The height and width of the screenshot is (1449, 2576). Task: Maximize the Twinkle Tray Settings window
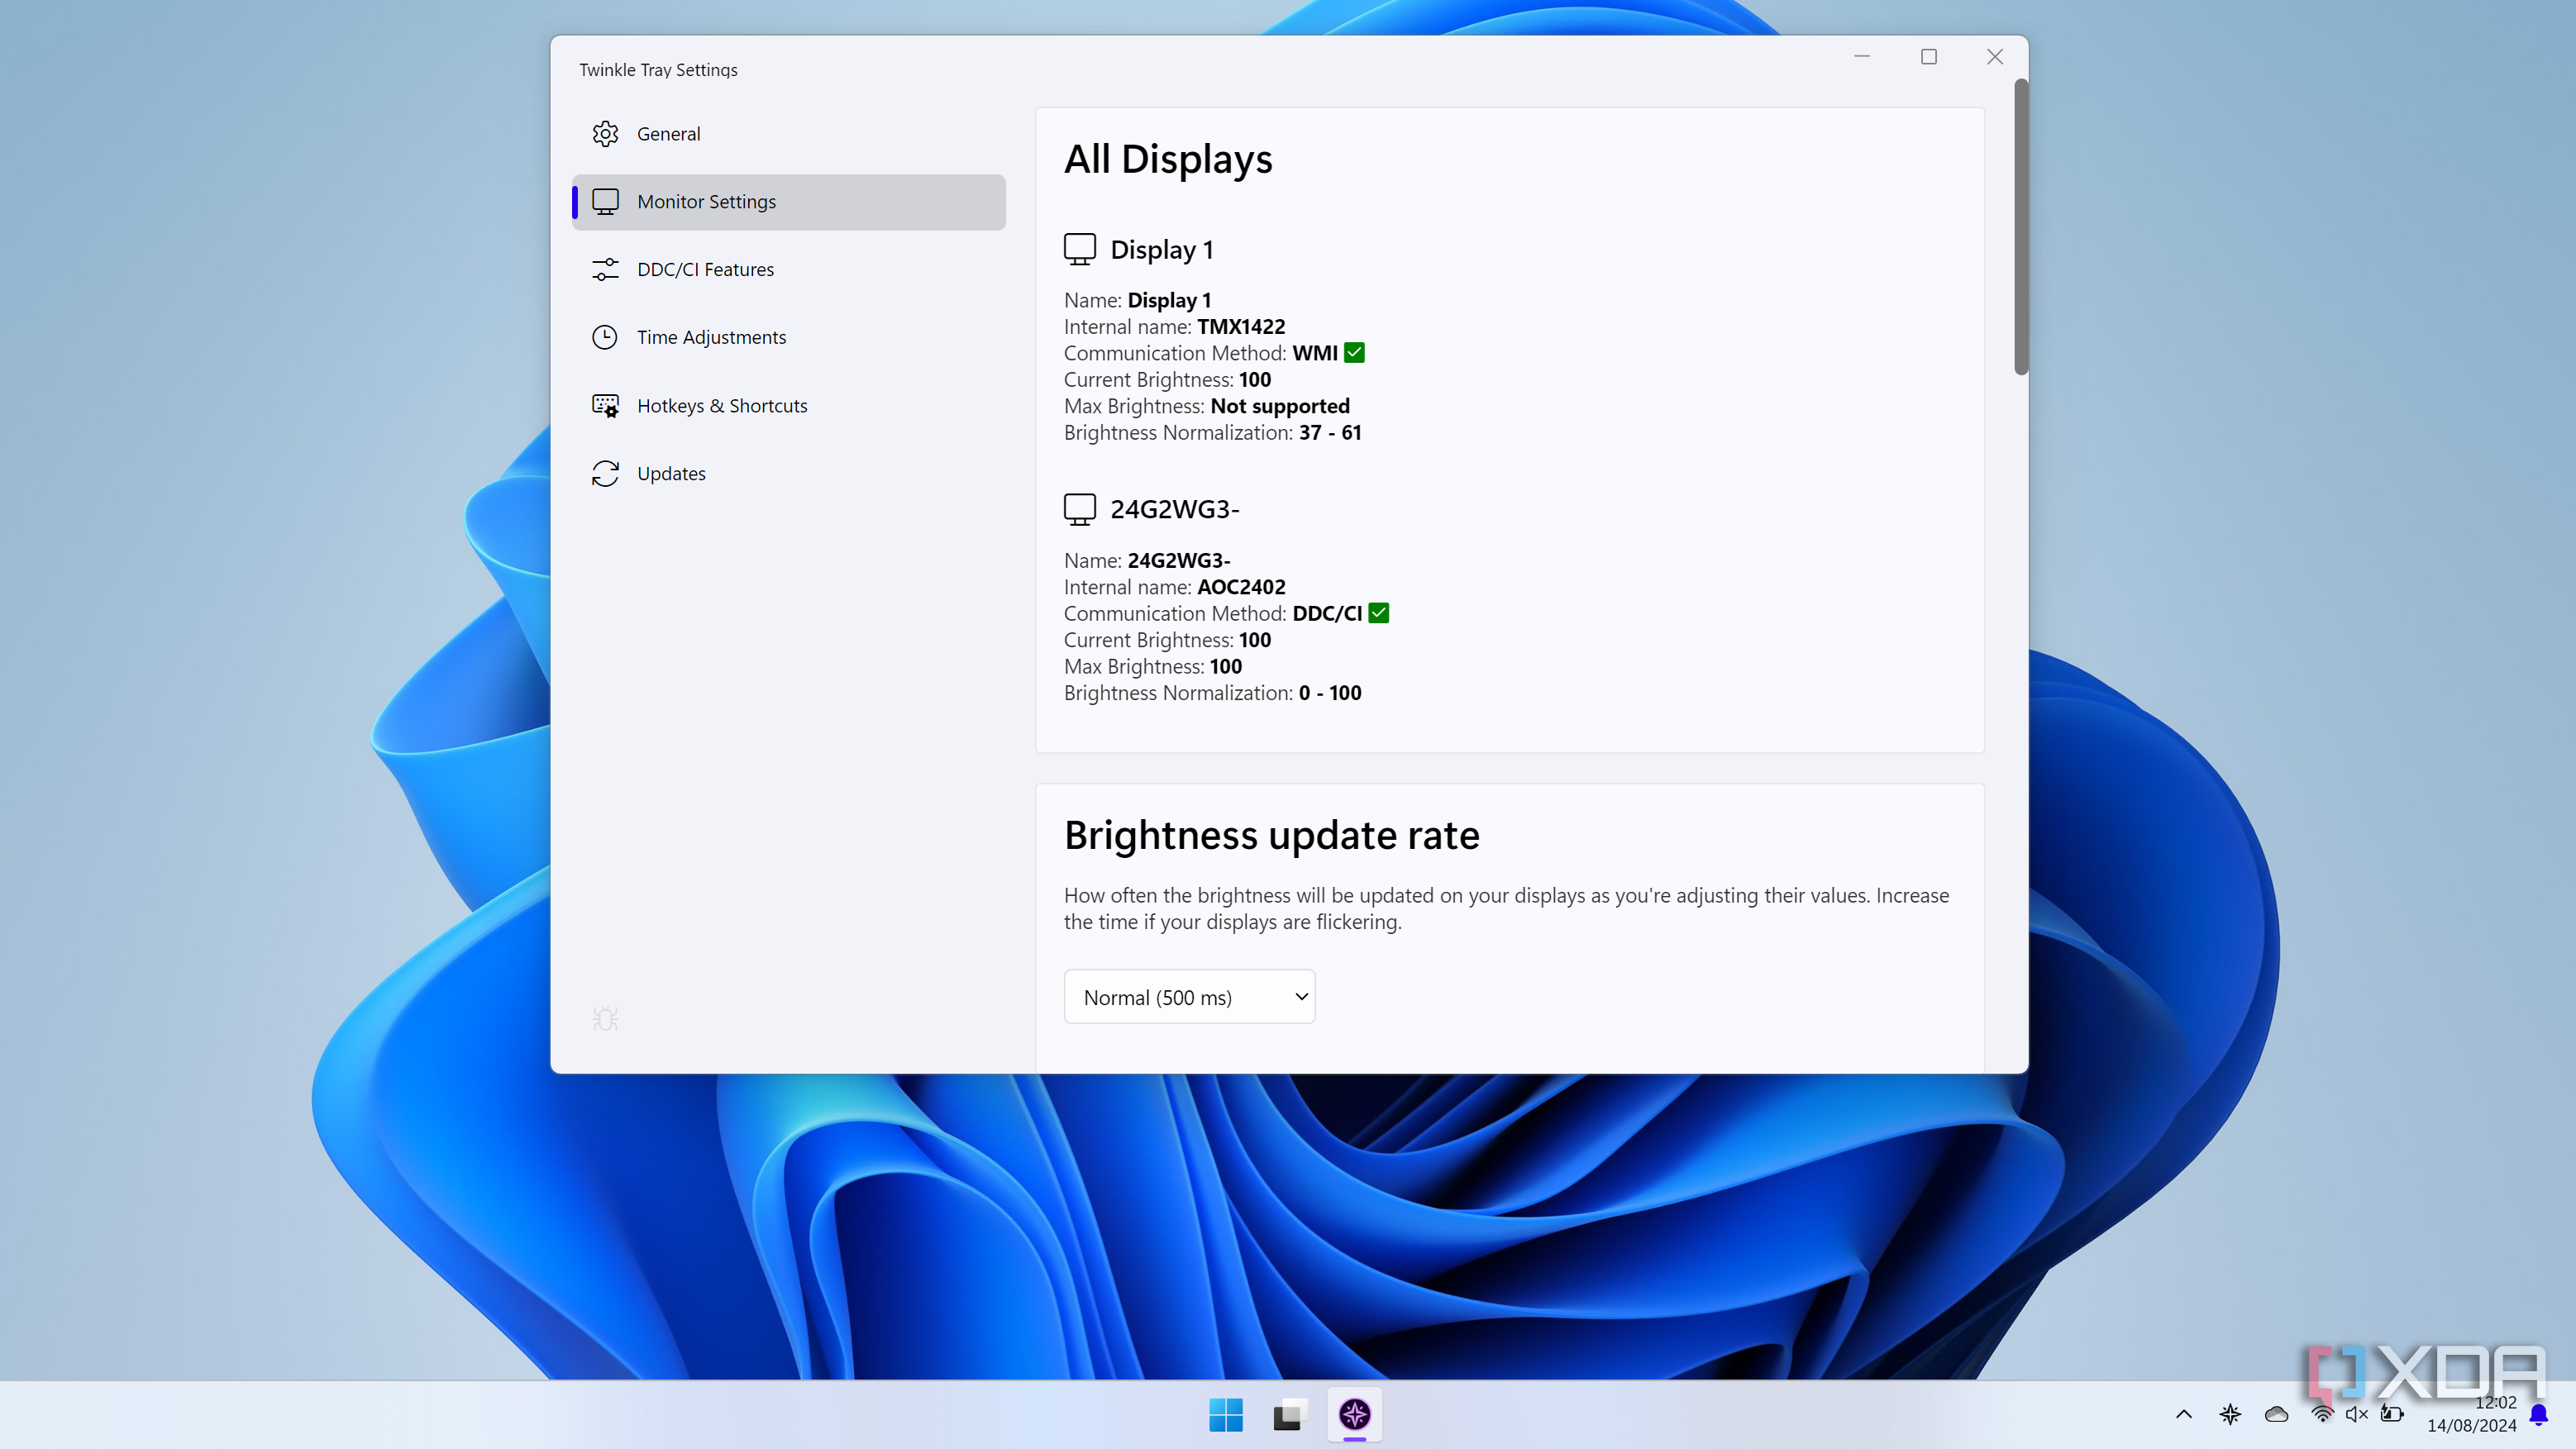click(1929, 57)
